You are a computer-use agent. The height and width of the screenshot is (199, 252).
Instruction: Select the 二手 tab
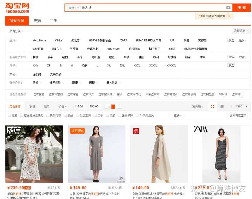click(54, 21)
